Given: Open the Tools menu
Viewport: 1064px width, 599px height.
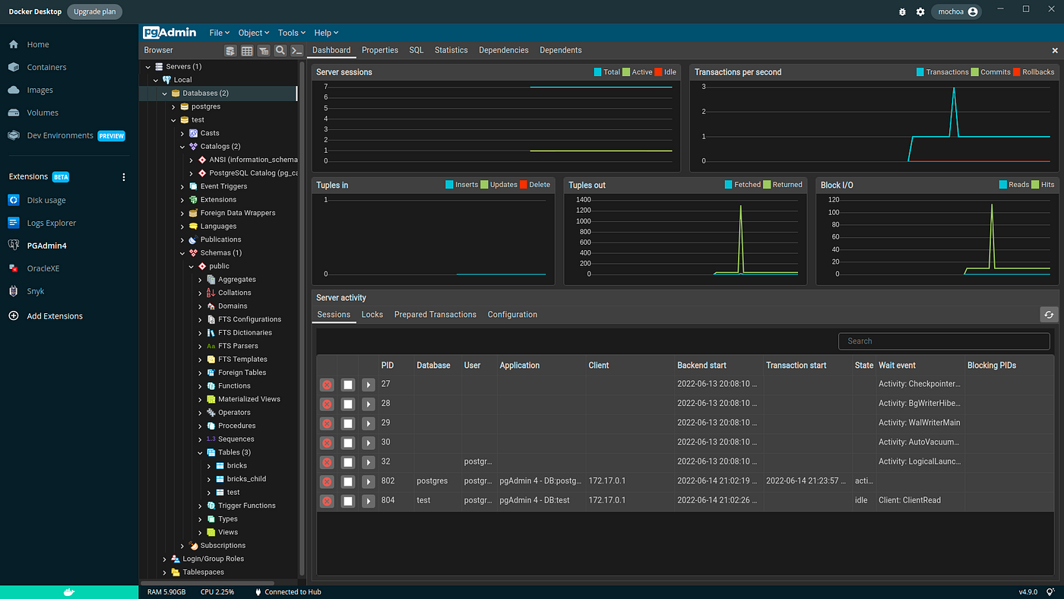Looking at the screenshot, I should point(291,32).
